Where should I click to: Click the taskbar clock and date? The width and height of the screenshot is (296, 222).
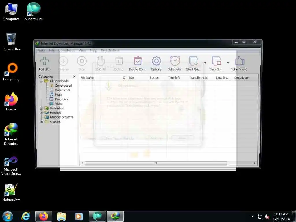tap(281, 217)
